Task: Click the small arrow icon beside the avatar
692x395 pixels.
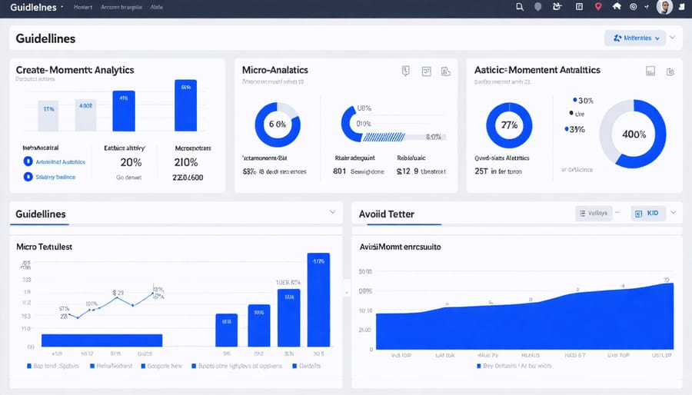Action: [x=647, y=7]
